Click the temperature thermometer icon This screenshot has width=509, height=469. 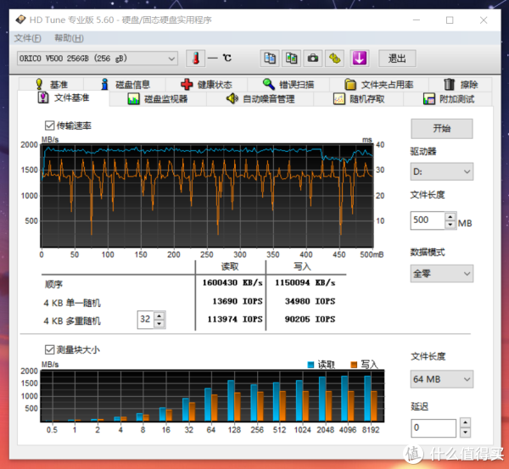coord(195,59)
